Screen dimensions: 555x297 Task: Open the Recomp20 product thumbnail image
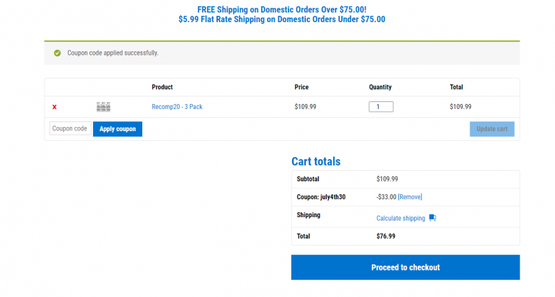point(103,107)
